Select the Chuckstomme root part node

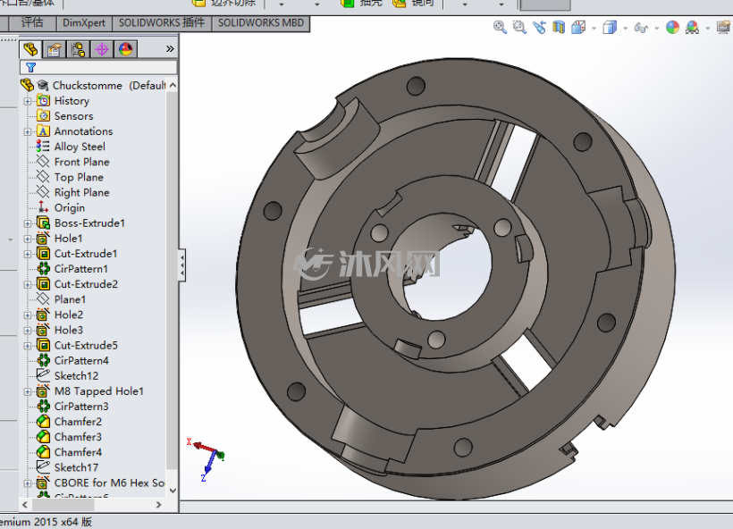[93, 86]
